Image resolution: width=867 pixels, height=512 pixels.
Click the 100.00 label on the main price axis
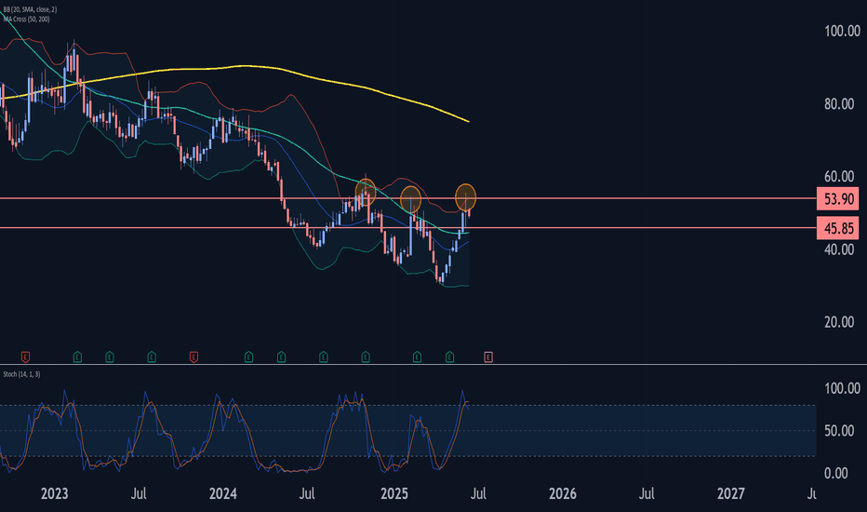tap(842, 31)
